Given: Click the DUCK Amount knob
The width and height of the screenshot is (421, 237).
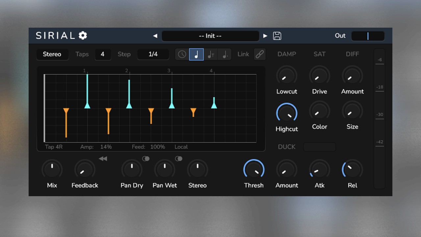Looking at the screenshot, I should 286,170.
